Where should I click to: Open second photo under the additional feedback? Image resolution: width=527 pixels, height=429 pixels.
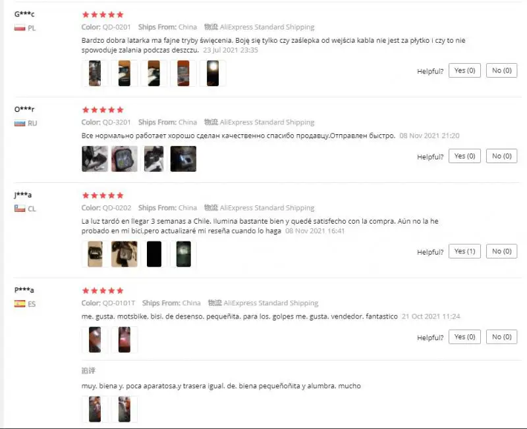click(x=125, y=409)
